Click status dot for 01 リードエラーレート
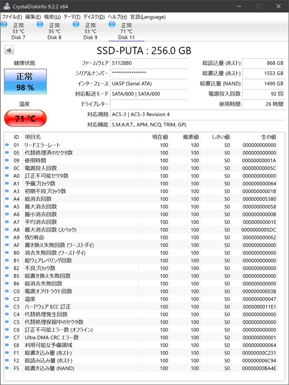Viewport: 289px width, 385px height. tap(7, 145)
